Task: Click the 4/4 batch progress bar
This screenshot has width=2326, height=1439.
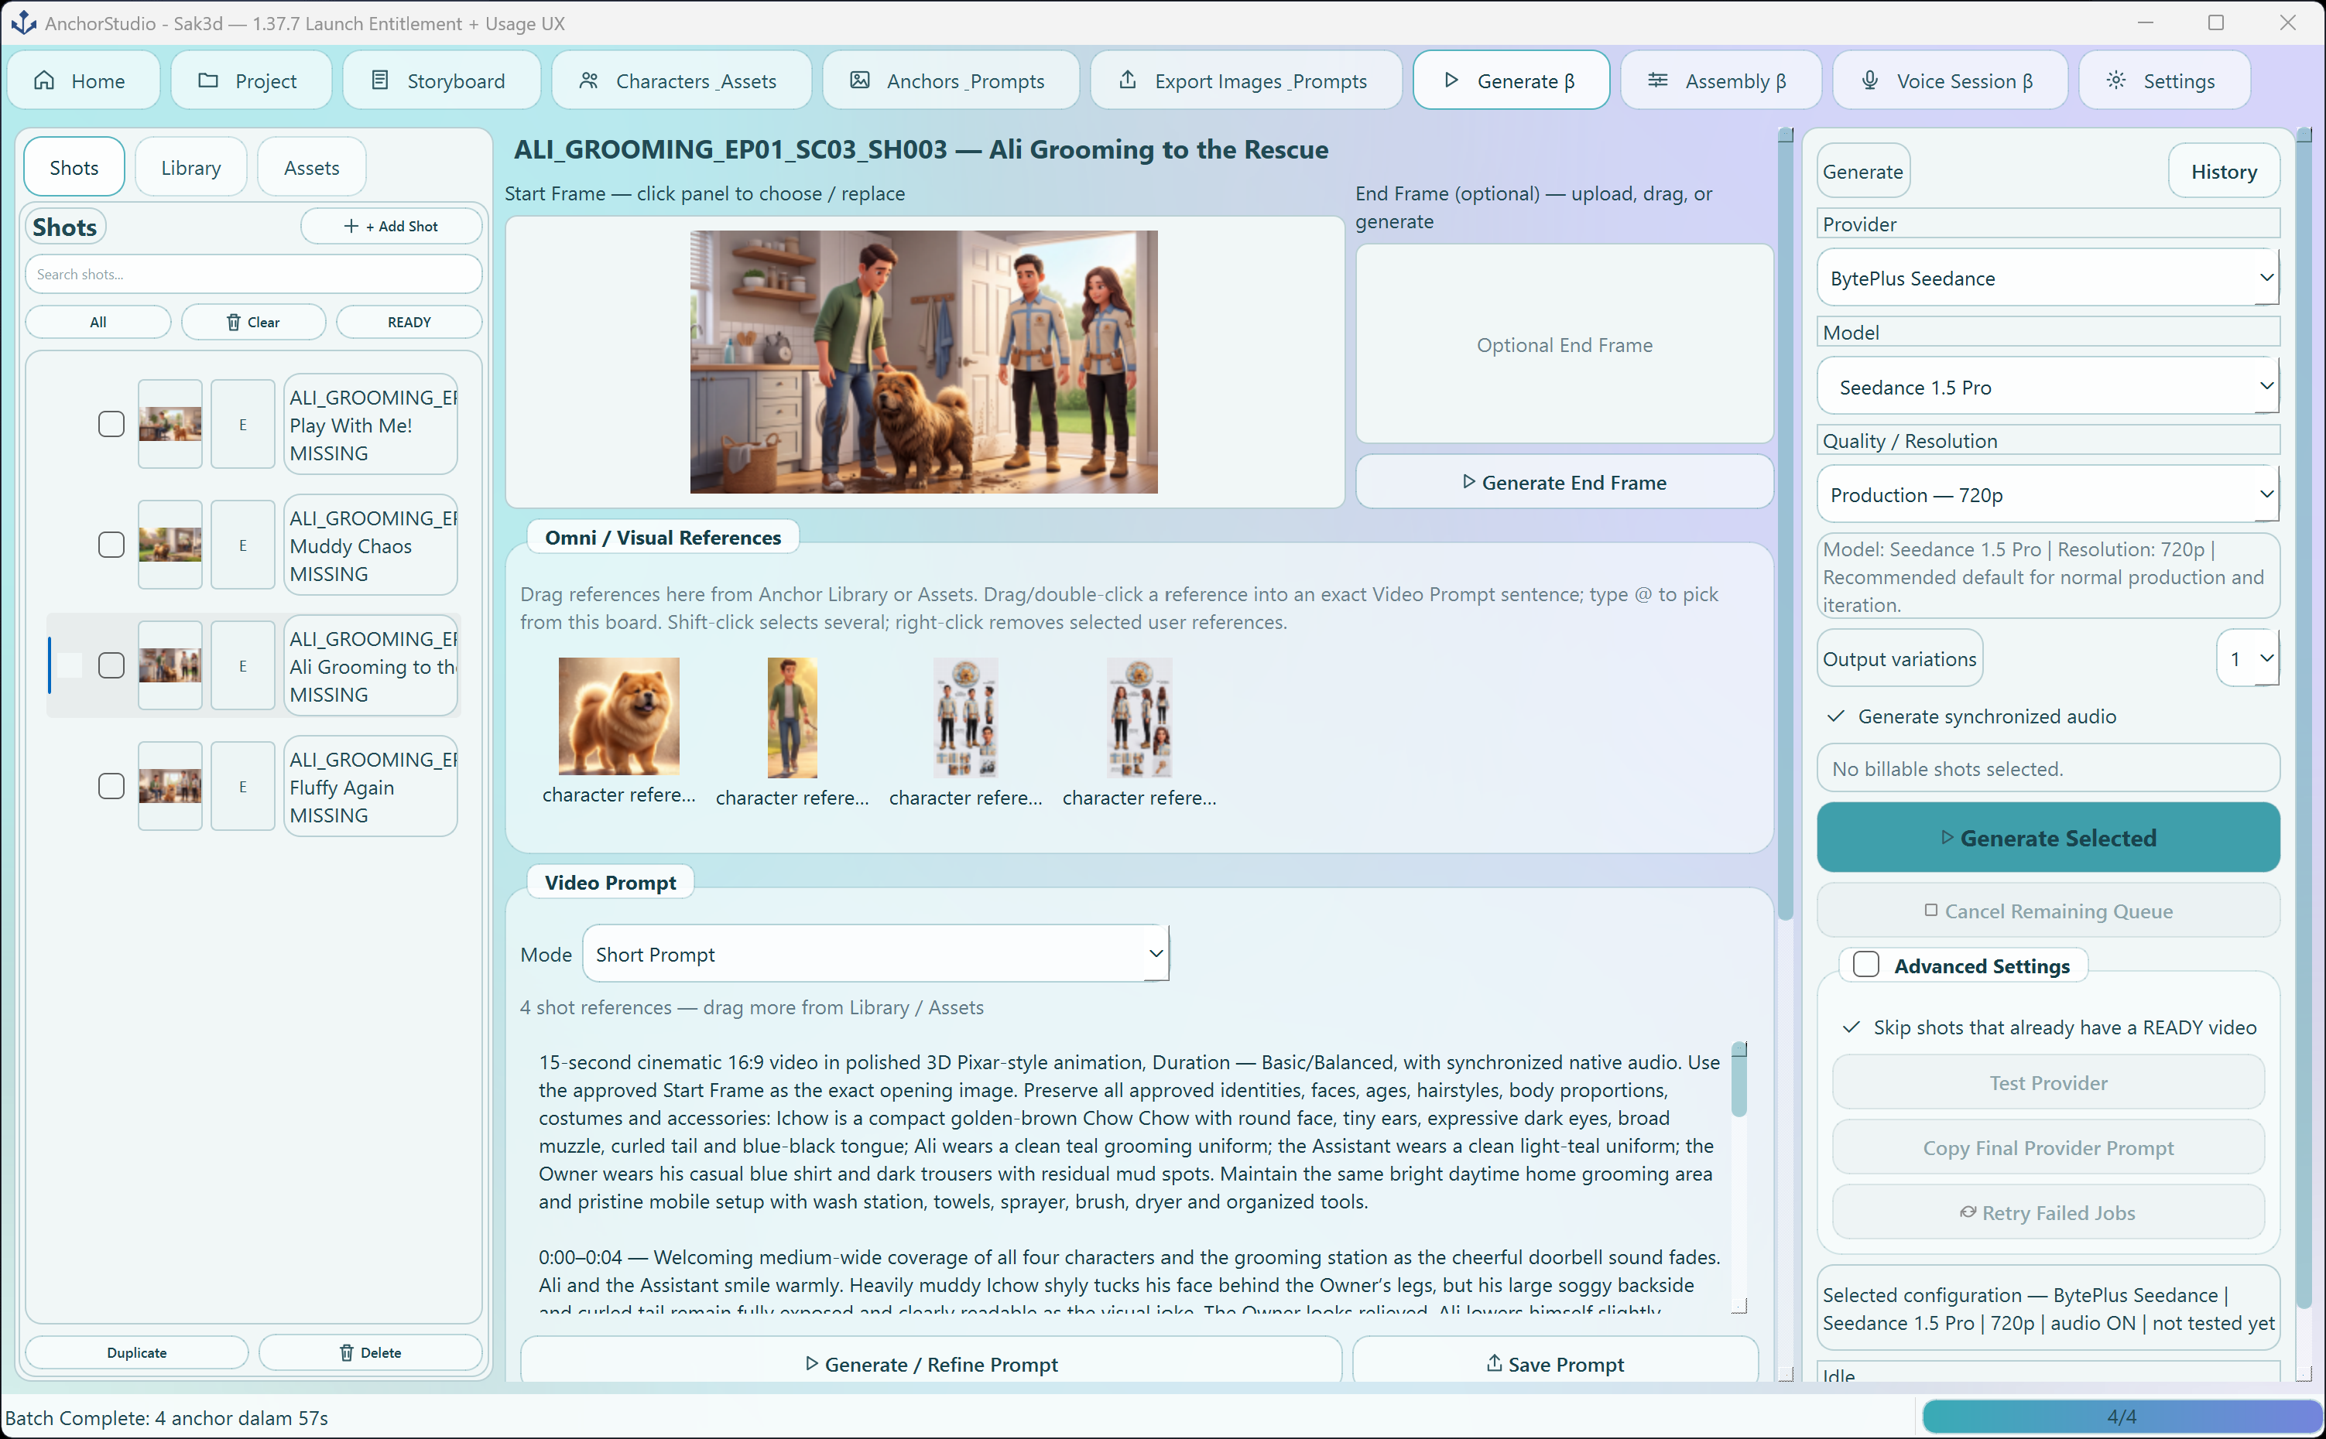Action: (x=2122, y=1417)
